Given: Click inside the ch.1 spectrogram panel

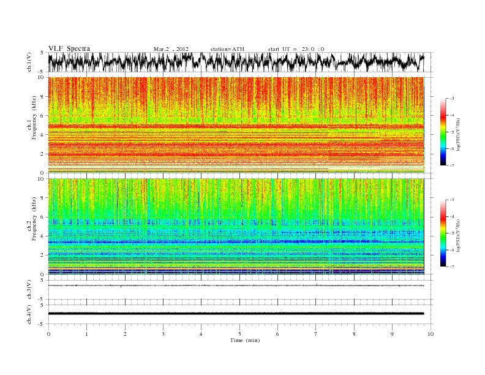Looking at the screenshot, I should tap(236, 124).
